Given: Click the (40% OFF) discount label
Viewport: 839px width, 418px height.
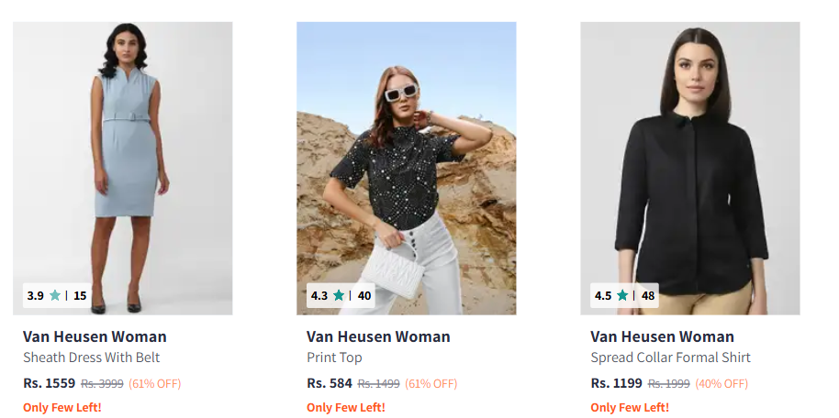Looking at the screenshot, I should (x=722, y=383).
